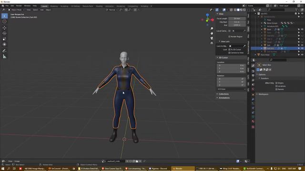The width and height of the screenshot is (305, 171).
Task: Open the Modifier wrench properties tab
Action: tap(253, 99)
